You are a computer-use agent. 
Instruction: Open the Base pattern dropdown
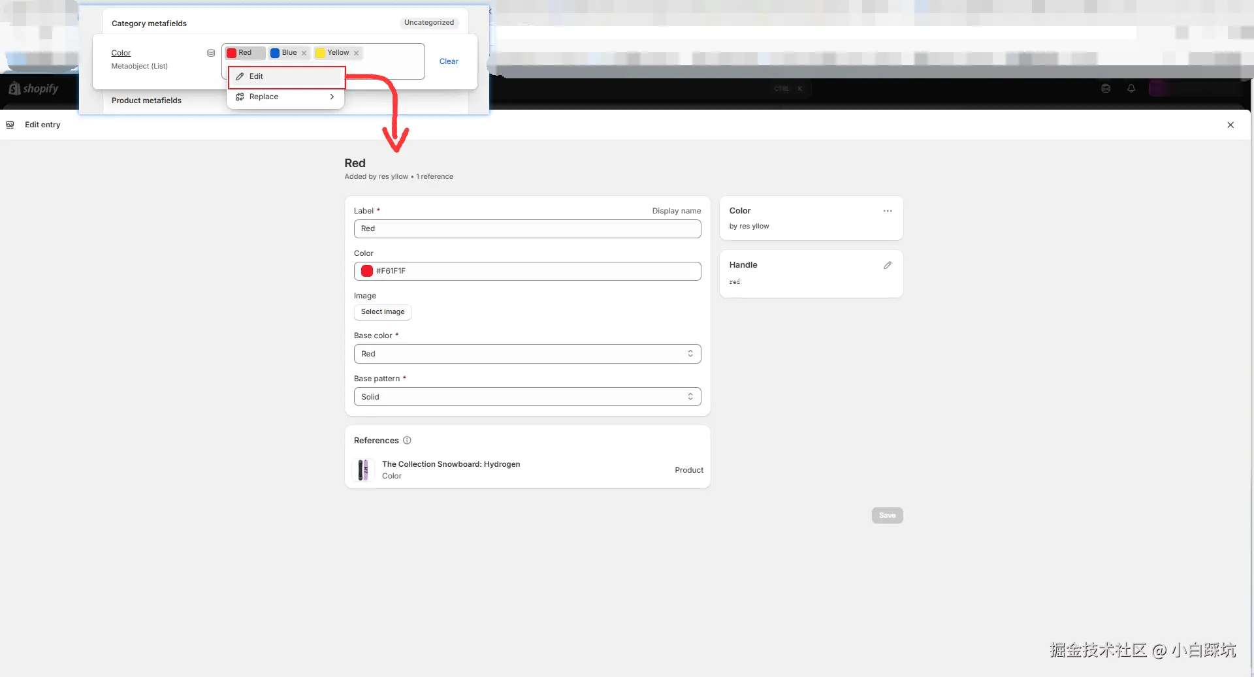pos(527,397)
